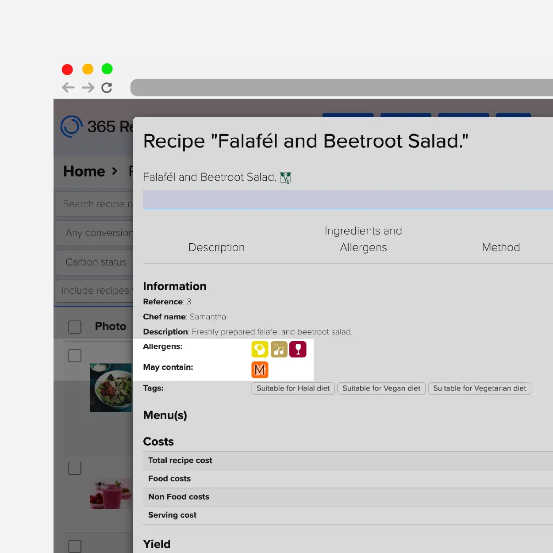553x553 pixels.
Task: Go to Home breadcrumb link
Action: coord(84,171)
